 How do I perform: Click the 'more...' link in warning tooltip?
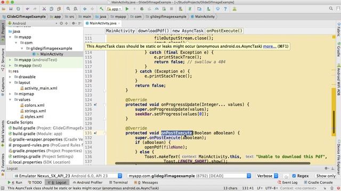[x=270, y=46]
